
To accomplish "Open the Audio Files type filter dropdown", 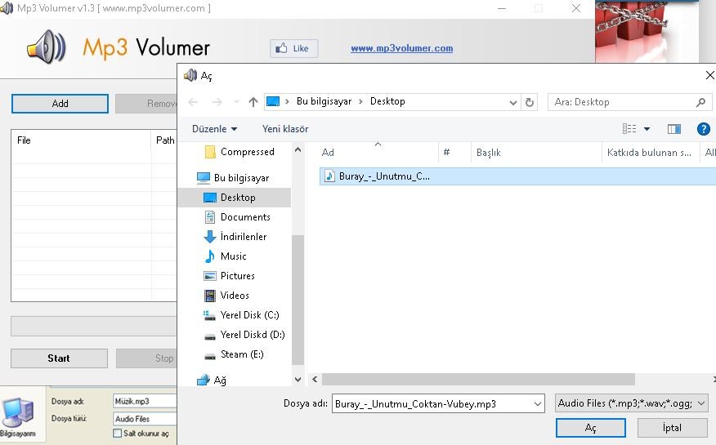I will 632,403.
